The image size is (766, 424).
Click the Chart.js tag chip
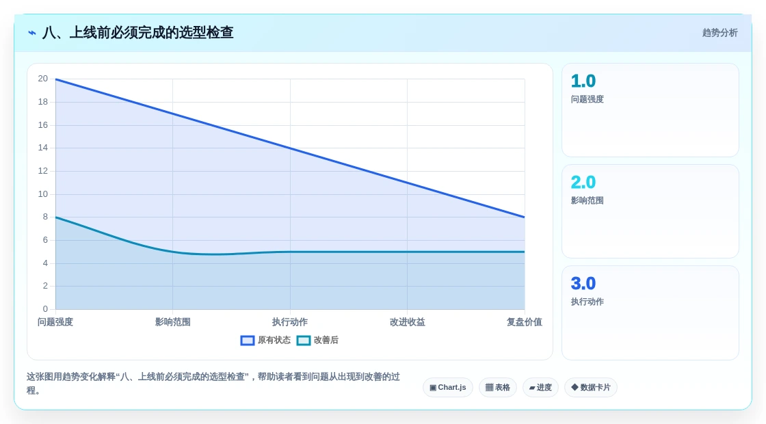click(447, 387)
